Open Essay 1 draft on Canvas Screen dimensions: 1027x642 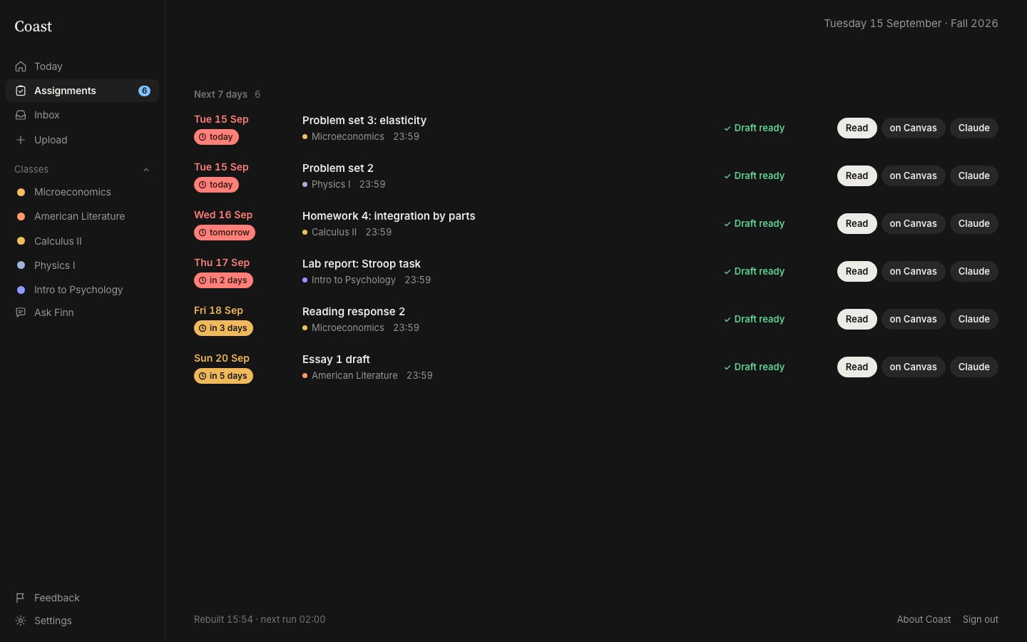[913, 367]
